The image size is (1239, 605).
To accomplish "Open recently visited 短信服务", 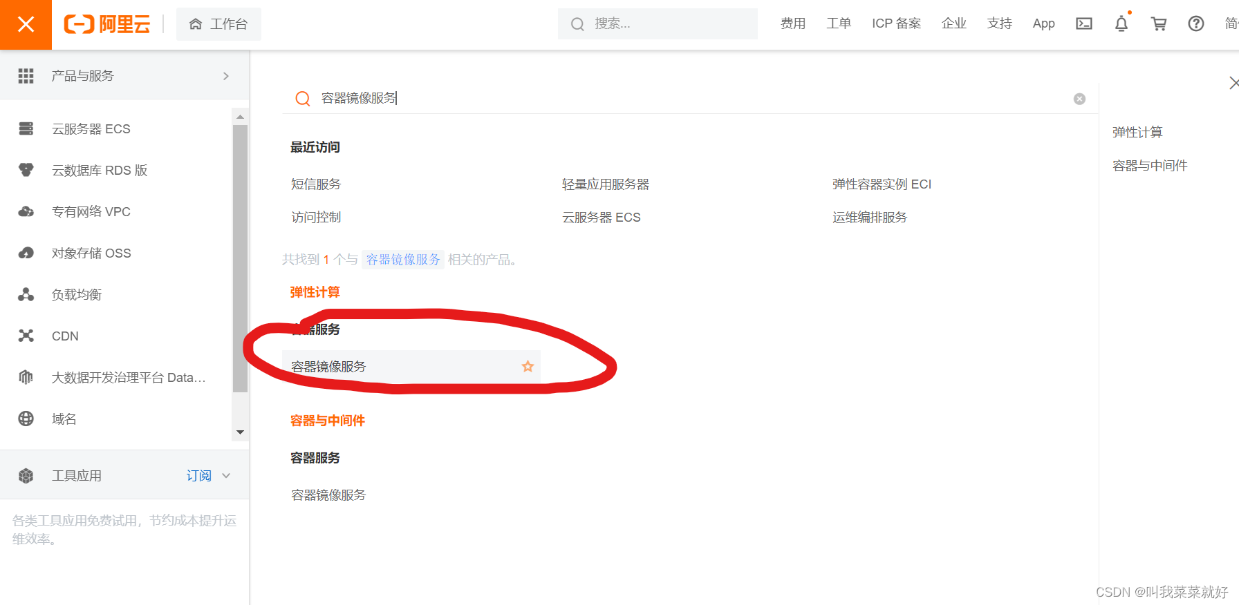I will (x=316, y=184).
